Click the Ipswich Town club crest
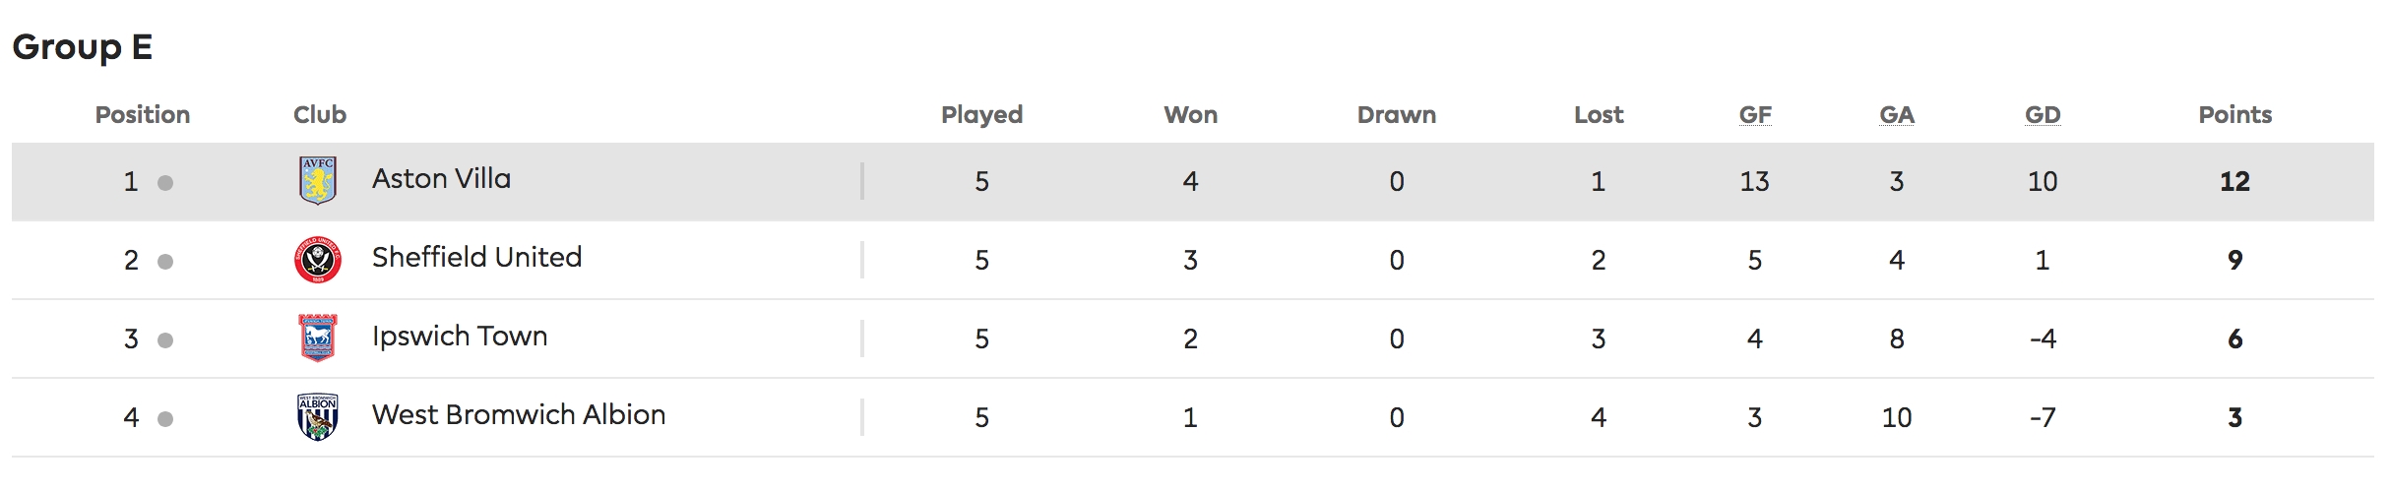Image resolution: width=2390 pixels, height=492 pixels. tap(318, 338)
